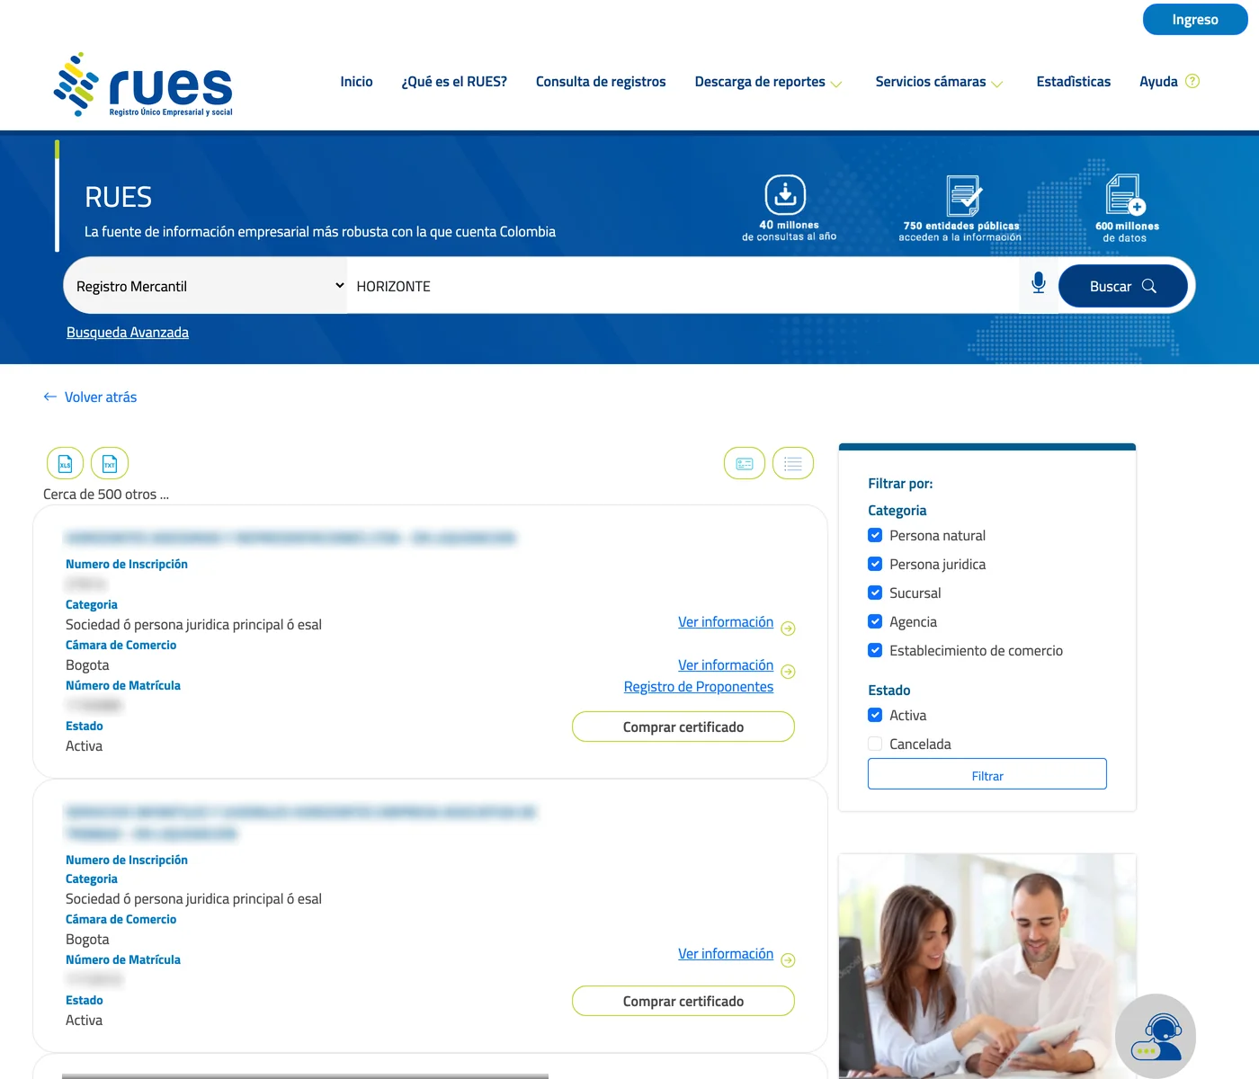Click the microphone voice search icon
The image size is (1259, 1079).
(1039, 283)
